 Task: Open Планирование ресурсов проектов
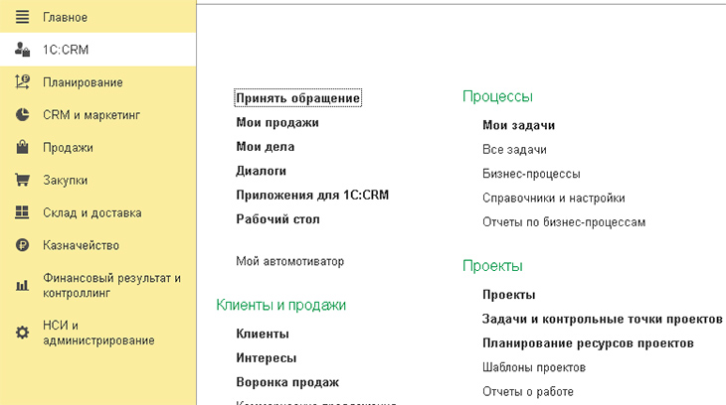pos(588,343)
